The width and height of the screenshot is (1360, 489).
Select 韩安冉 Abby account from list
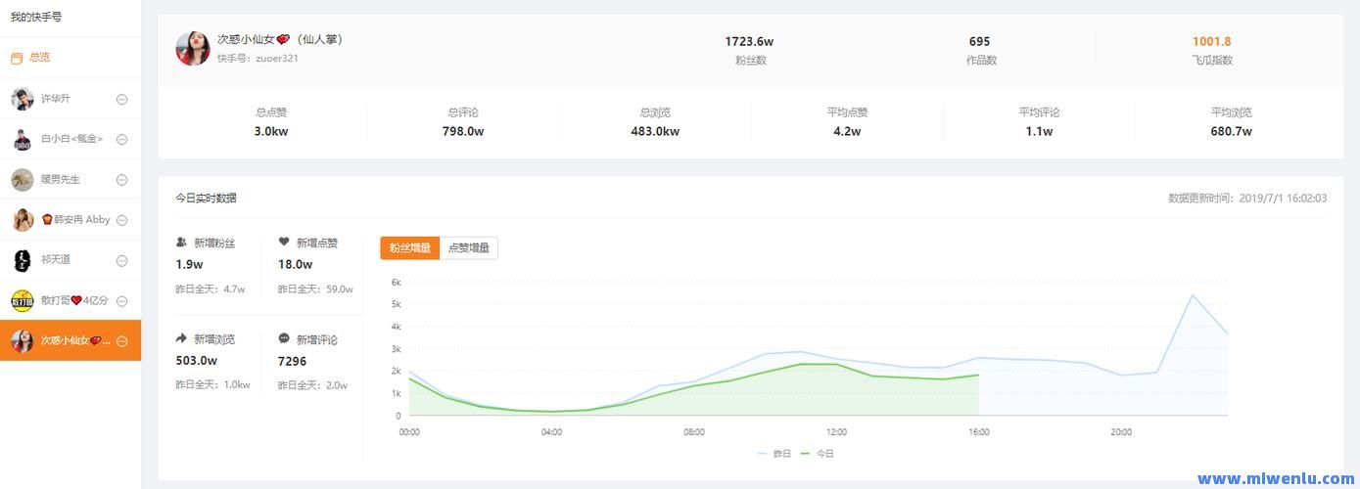(75, 220)
